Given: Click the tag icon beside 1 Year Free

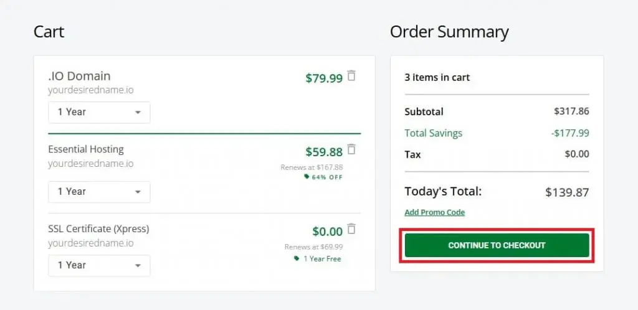Looking at the screenshot, I should pos(297,258).
